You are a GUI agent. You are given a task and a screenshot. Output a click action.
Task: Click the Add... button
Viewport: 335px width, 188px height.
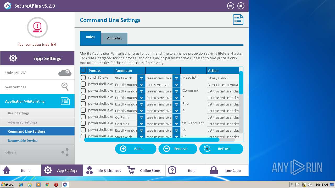(x=136, y=149)
